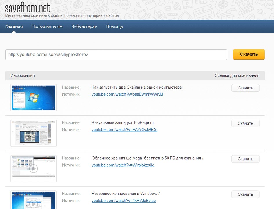
Task: Open link youtube.com/watch?v=4kRVJoBvluo
Action: pos(124,201)
